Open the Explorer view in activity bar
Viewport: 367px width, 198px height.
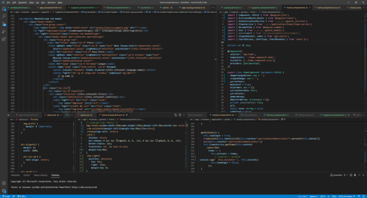click(x=4, y=9)
